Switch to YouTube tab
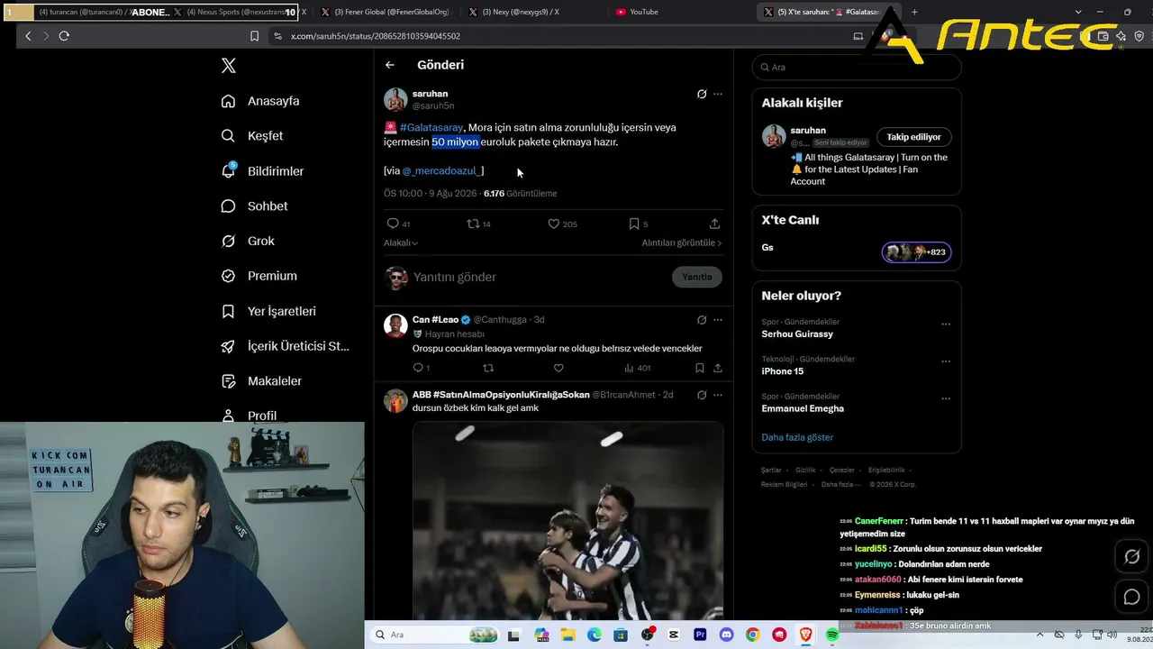Viewport: 1153px width, 649px height. point(644,12)
